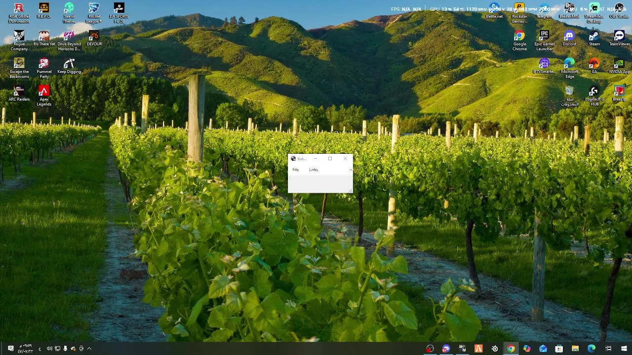
Task: Select the BreeZip desktop shortcut
Action: (619, 94)
